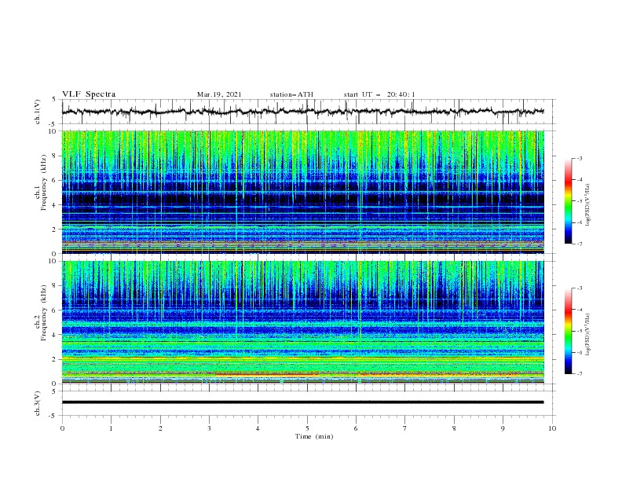Click the "Time (min)" x-axis label
Viewport: 622px width, 481px height.
click(x=314, y=436)
